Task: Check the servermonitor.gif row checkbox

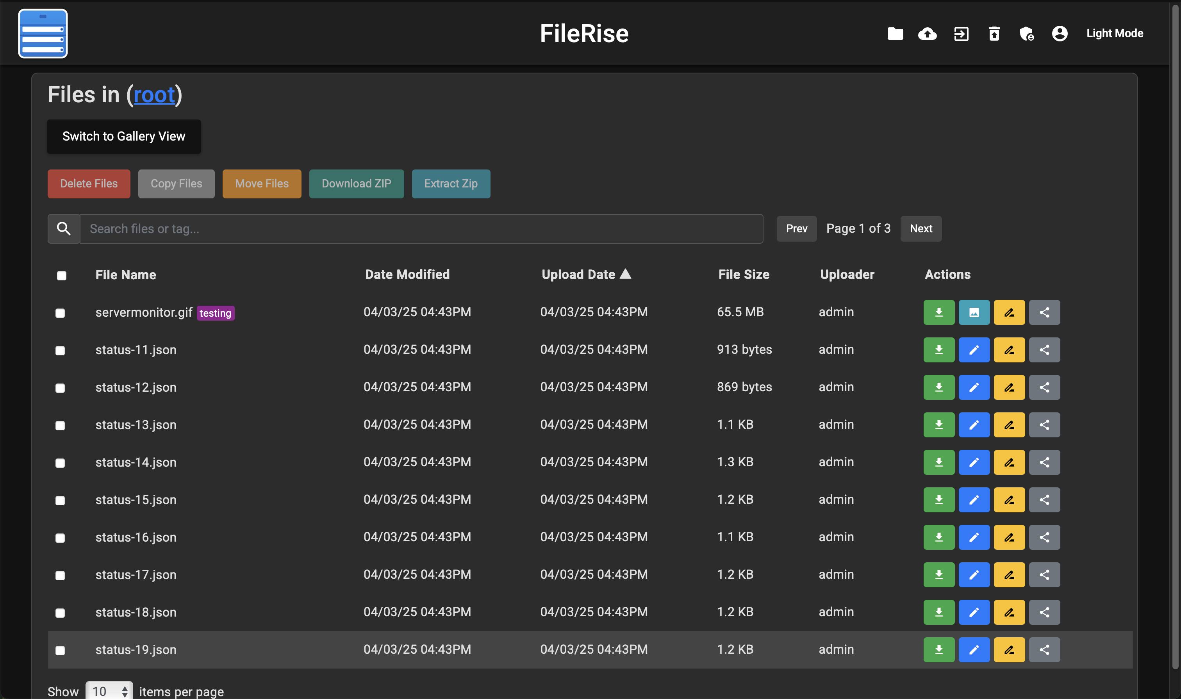Action: [60, 313]
